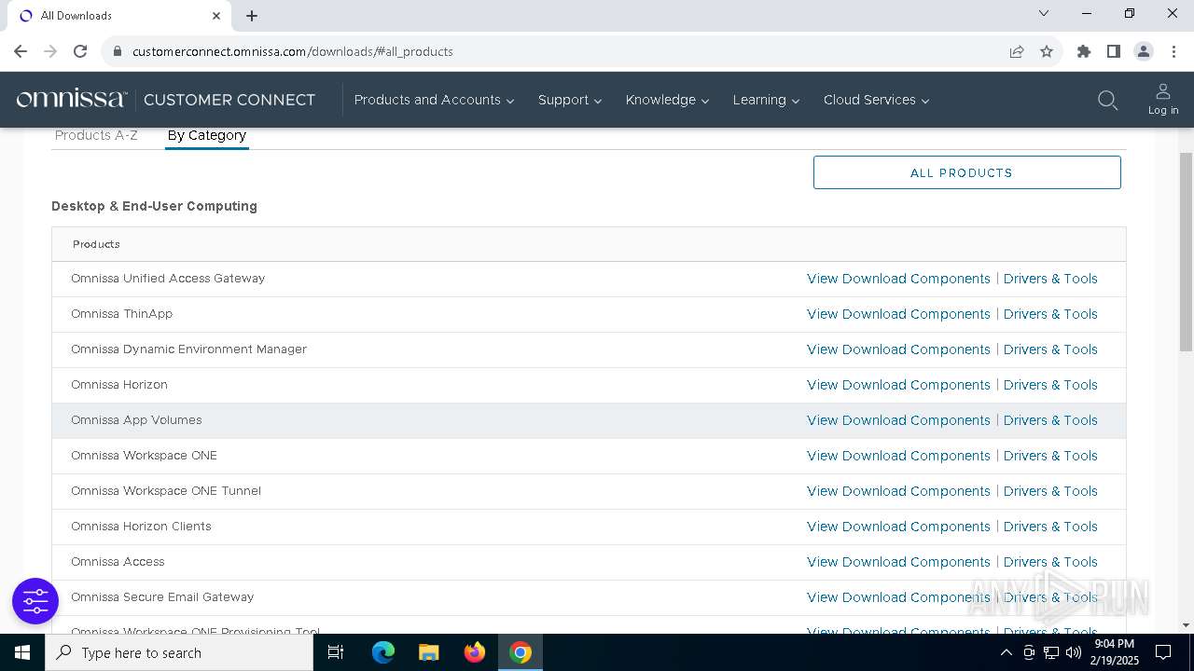The height and width of the screenshot is (671, 1194).
Task: Click the tab search chevron in Chrome
Action: click(x=1044, y=14)
